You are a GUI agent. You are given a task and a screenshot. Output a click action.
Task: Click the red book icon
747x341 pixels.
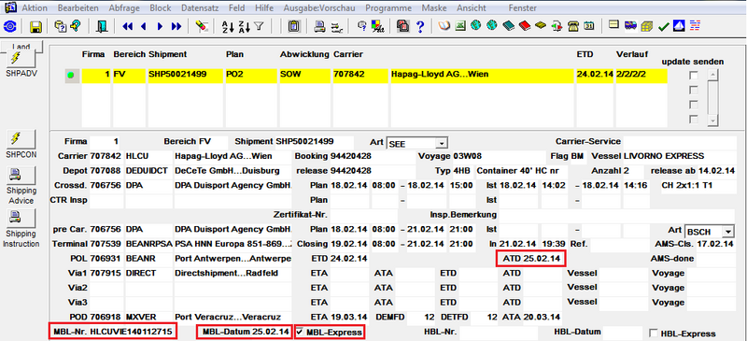pos(524,26)
